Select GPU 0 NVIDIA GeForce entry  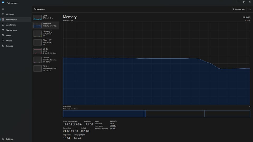[46, 60]
